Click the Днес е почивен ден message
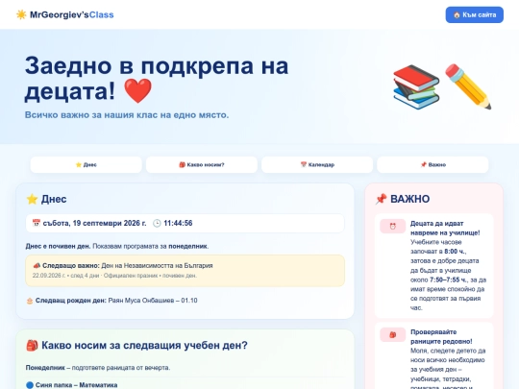 coord(117,246)
